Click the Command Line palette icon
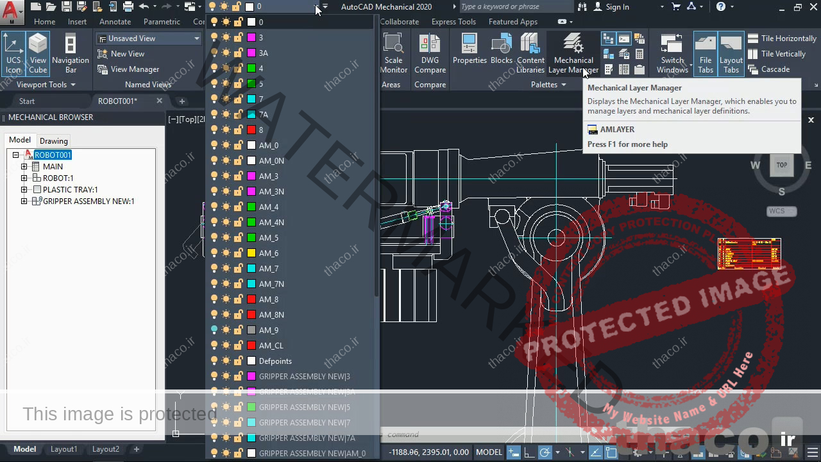The image size is (821, 462). pos(624,38)
